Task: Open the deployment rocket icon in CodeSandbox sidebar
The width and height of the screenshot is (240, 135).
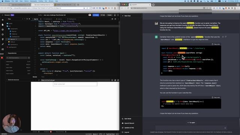Action: coord(3,44)
